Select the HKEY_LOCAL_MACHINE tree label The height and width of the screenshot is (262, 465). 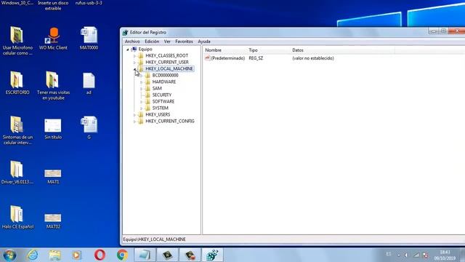click(169, 68)
